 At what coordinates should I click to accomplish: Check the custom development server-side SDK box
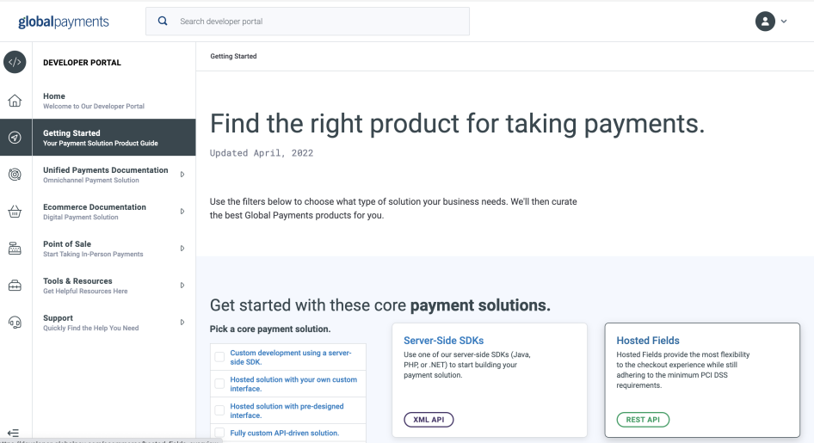pyautogui.click(x=219, y=357)
